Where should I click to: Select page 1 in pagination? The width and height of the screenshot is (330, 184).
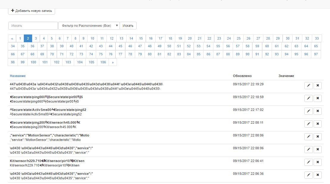[x=20, y=38]
